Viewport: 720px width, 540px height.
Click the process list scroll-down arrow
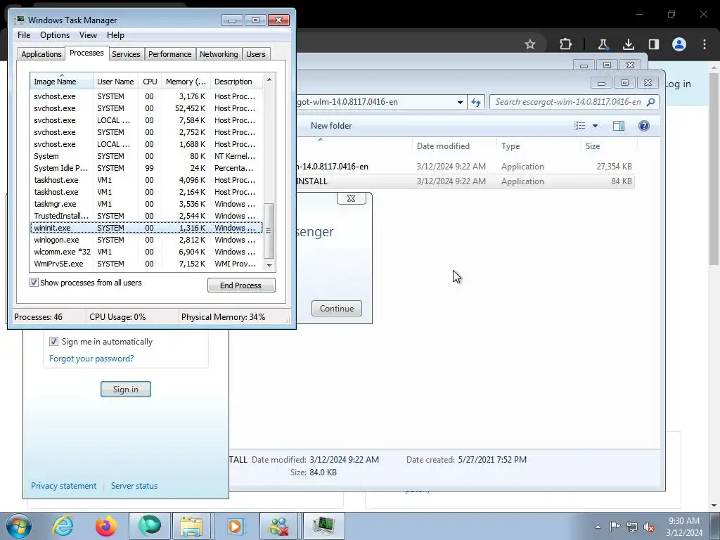(x=269, y=265)
